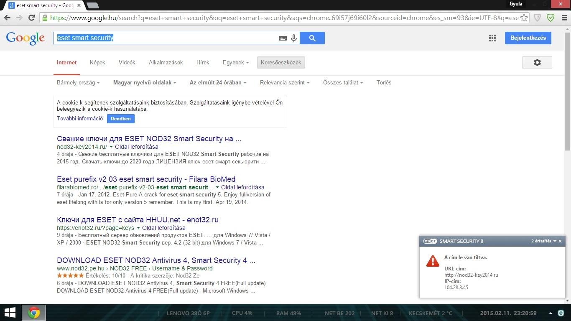Expand the Magyar nyelvű oldalak filter

click(x=145, y=82)
